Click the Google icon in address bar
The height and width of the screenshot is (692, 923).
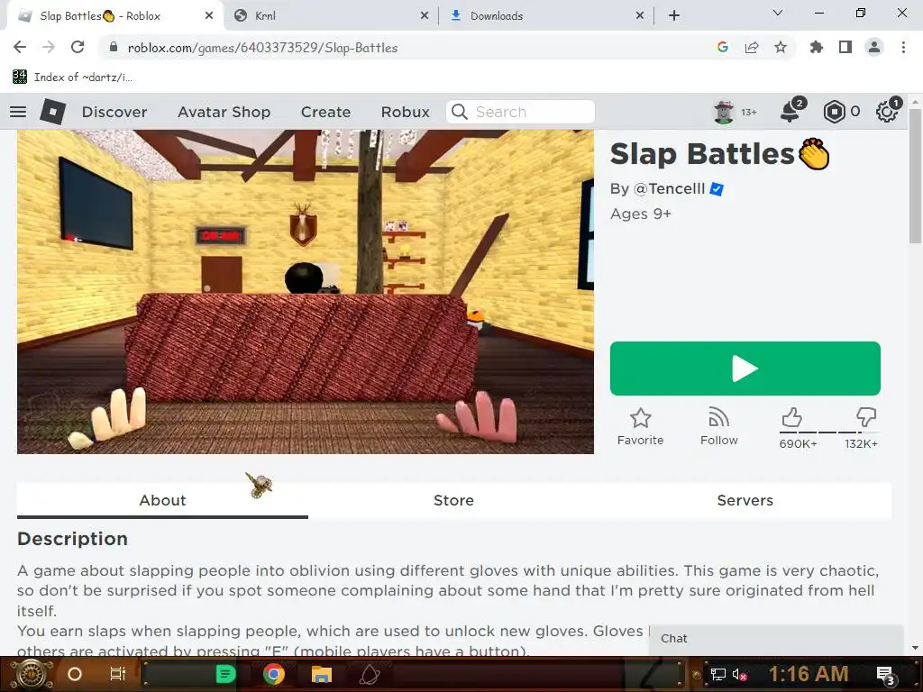(x=722, y=47)
